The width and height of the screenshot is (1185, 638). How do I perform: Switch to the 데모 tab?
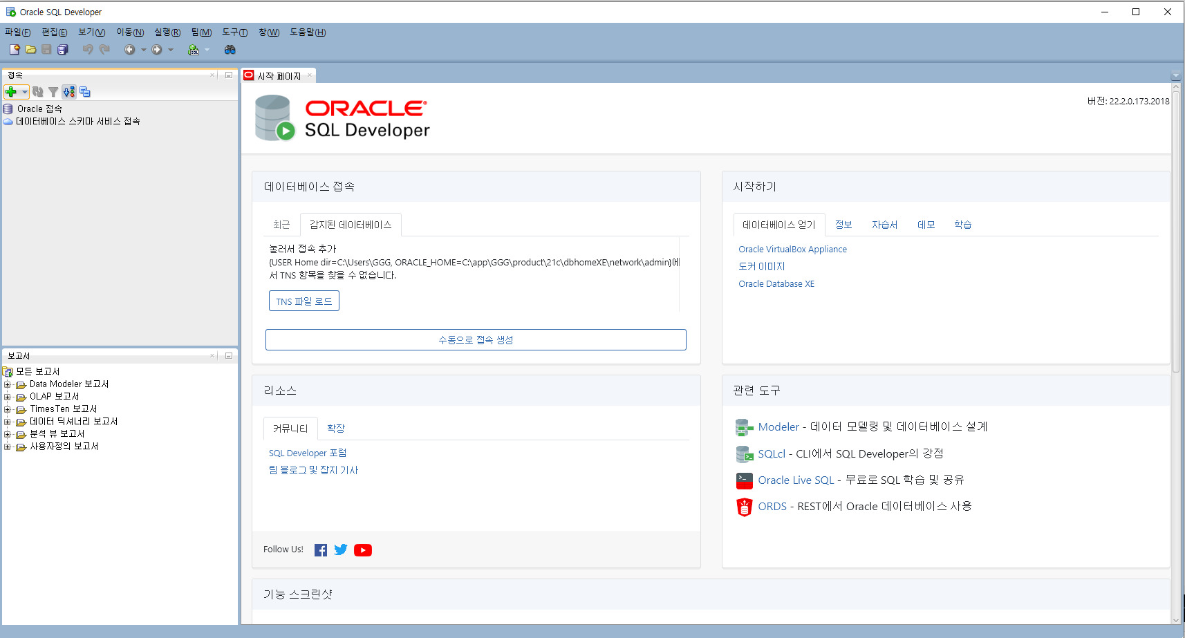[x=926, y=225]
